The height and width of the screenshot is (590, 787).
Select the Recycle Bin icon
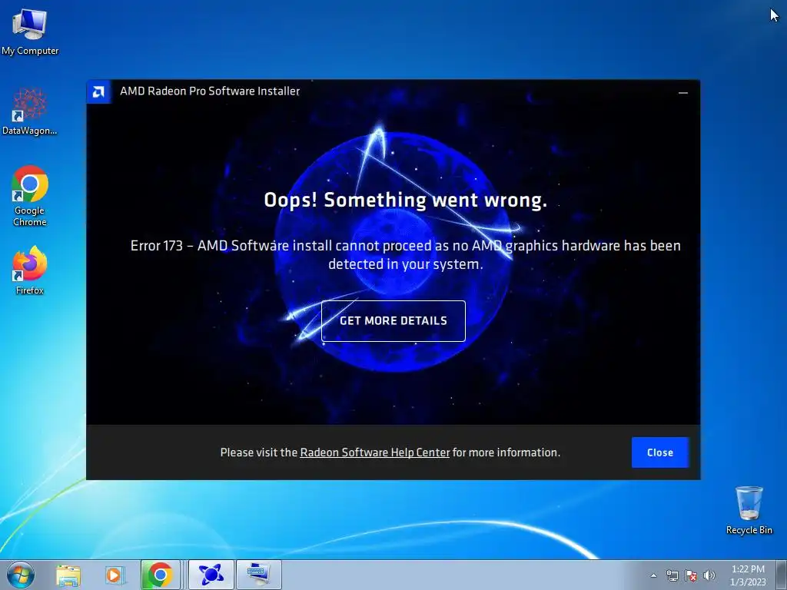tap(749, 510)
